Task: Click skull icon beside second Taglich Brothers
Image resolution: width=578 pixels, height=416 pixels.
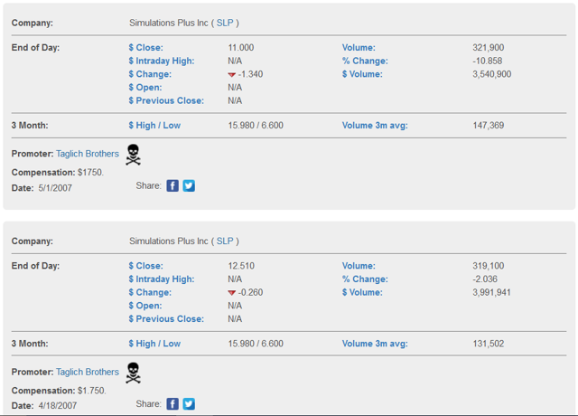Action: pos(133,373)
